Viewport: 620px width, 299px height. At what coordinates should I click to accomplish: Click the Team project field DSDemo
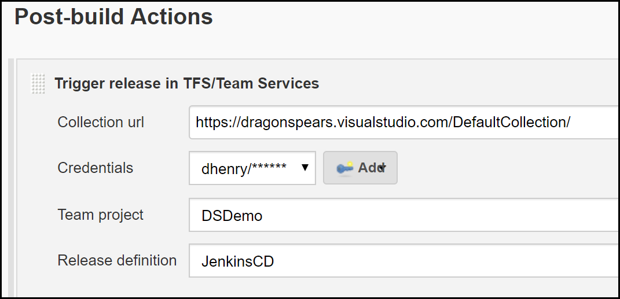403,215
